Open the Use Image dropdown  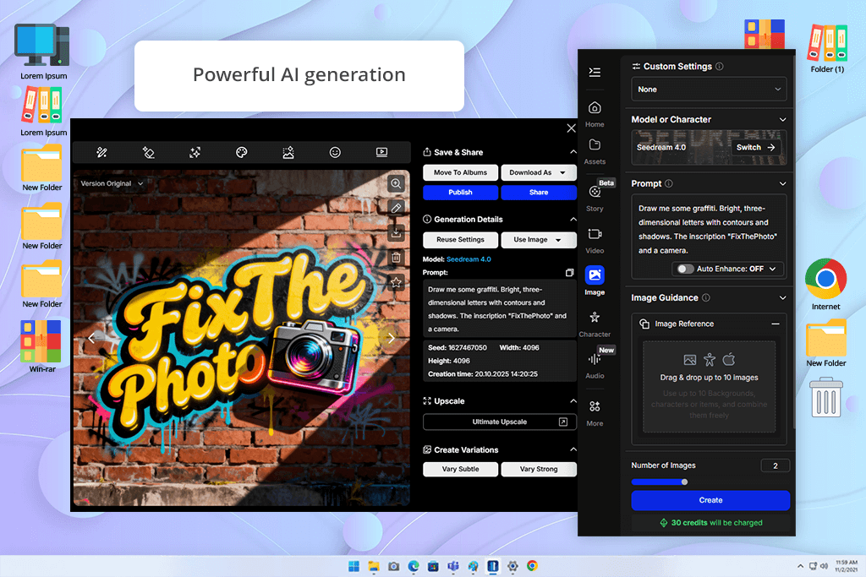click(539, 240)
